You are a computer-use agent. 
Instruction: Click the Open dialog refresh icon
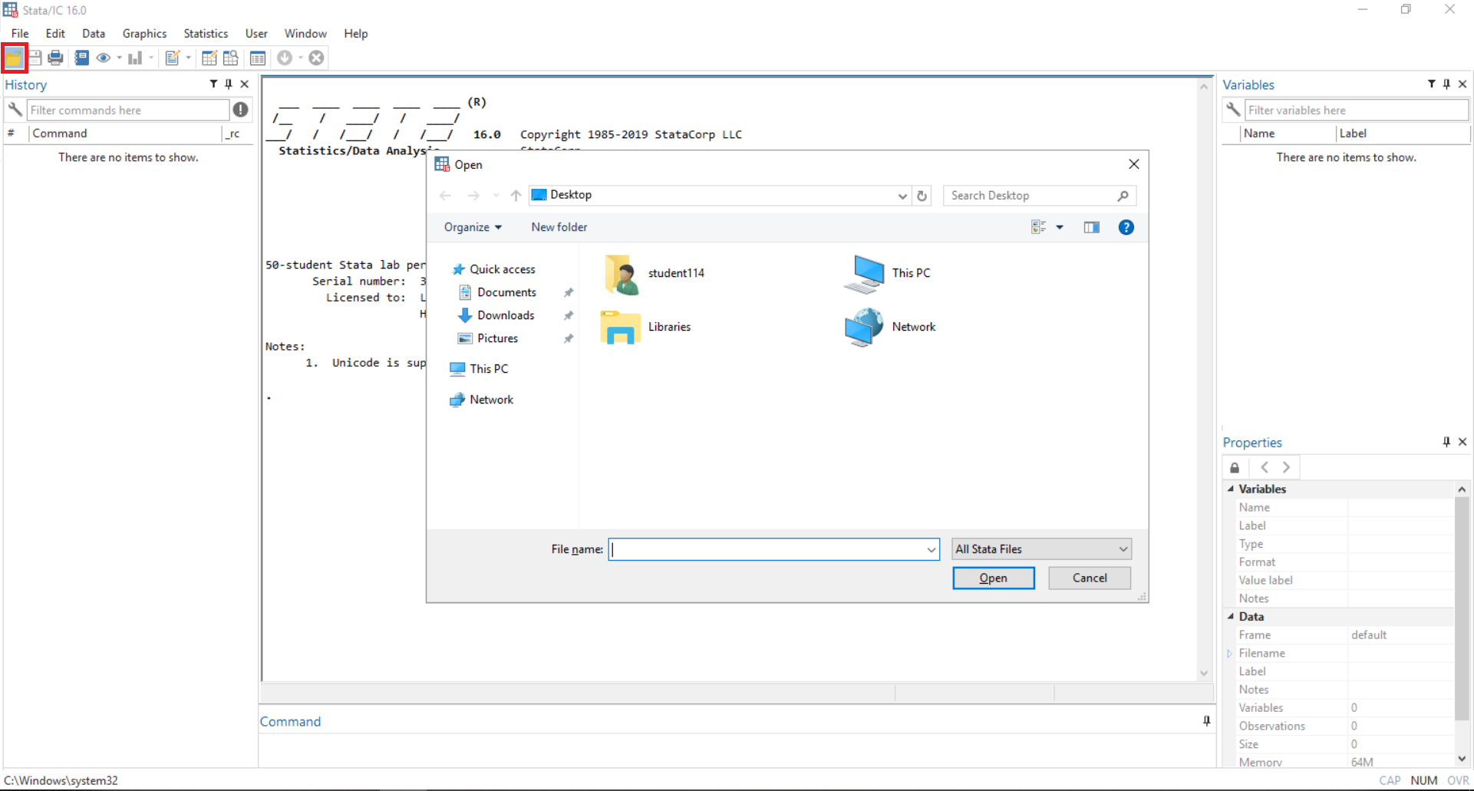pos(922,196)
